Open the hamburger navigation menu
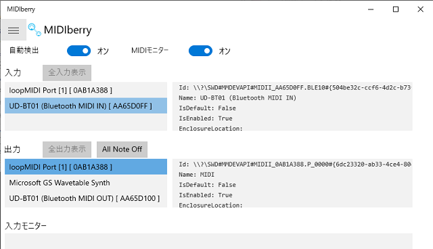433x249 pixels. [x=14, y=30]
